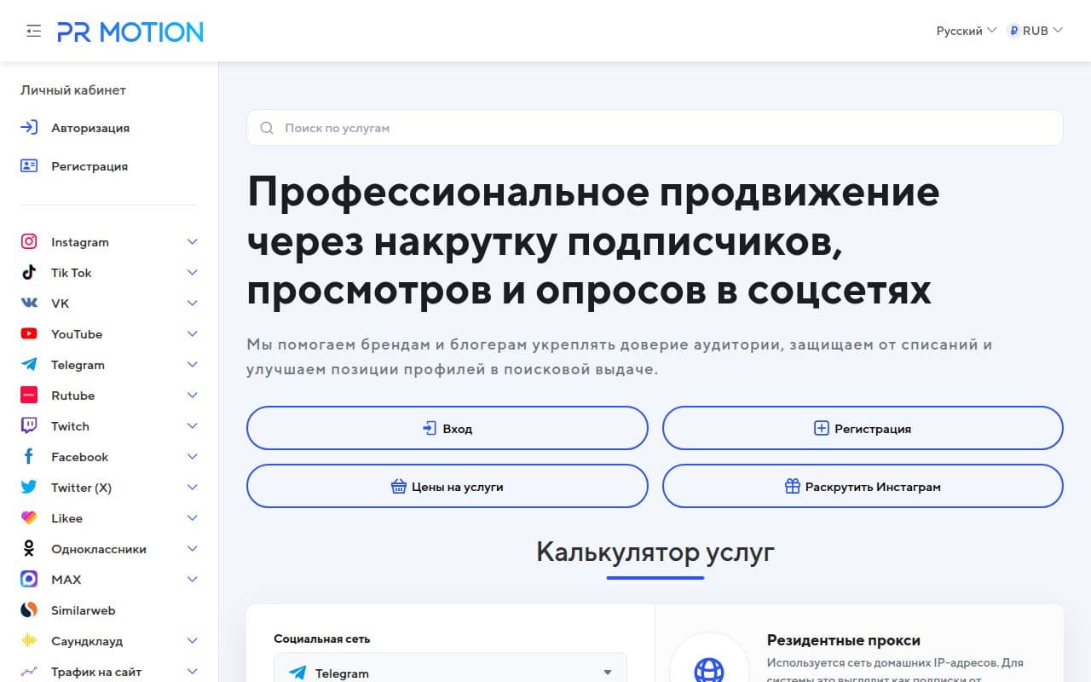
Task: Click the Twitch logo icon
Action: click(x=29, y=426)
